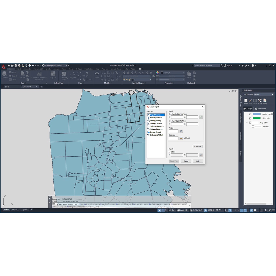
Task: Zoom to result location icon
Action: click(x=201, y=155)
